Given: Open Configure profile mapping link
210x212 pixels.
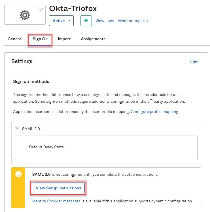Looking at the screenshot, I should click(x=154, y=112).
